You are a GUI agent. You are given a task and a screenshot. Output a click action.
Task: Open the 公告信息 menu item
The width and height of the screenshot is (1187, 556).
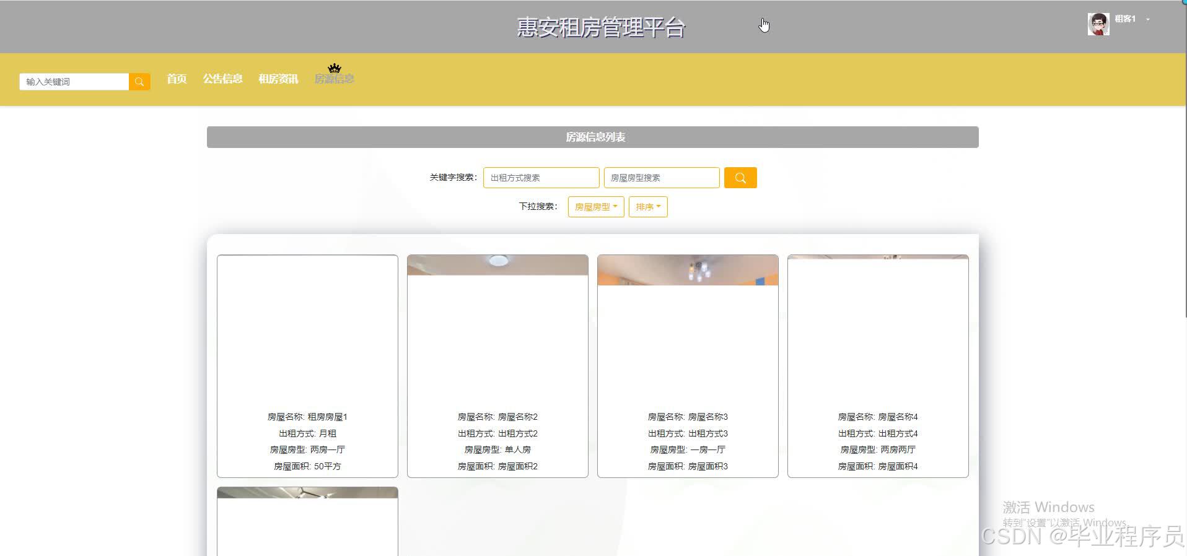click(222, 79)
